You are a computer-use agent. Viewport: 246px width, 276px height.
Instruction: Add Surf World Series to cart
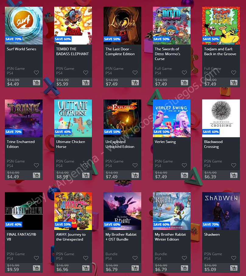[x=37, y=83]
